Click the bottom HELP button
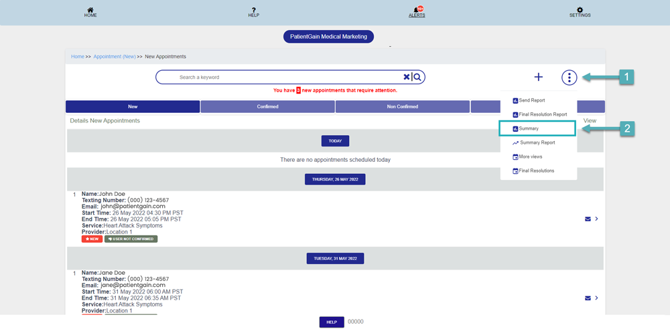670x329 pixels. click(332, 322)
